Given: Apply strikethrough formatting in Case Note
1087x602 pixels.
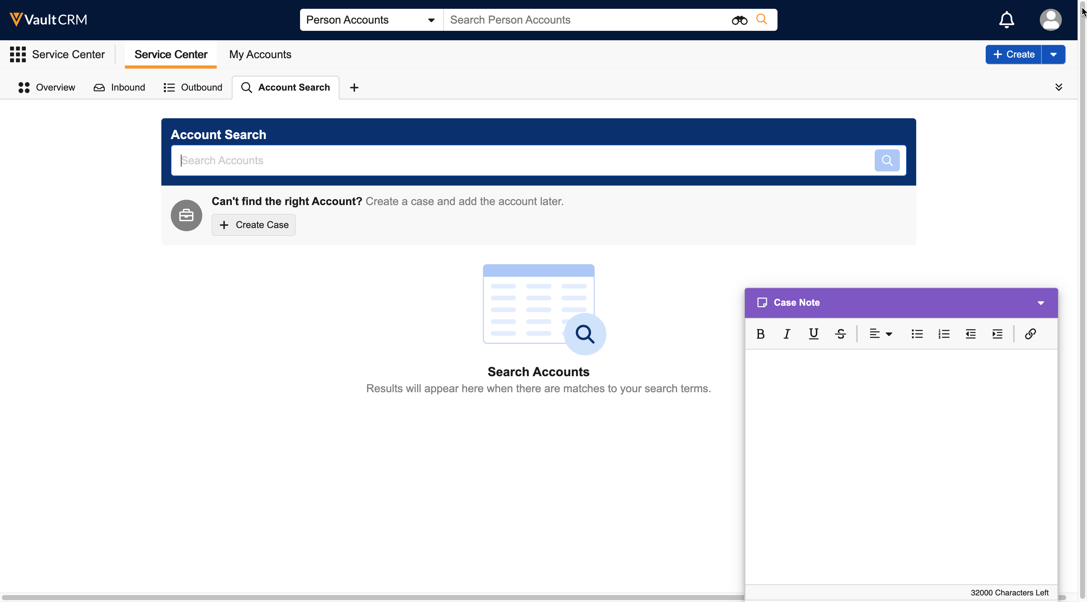Looking at the screenshot, I should pyautogui.click(x=840, y=334).
